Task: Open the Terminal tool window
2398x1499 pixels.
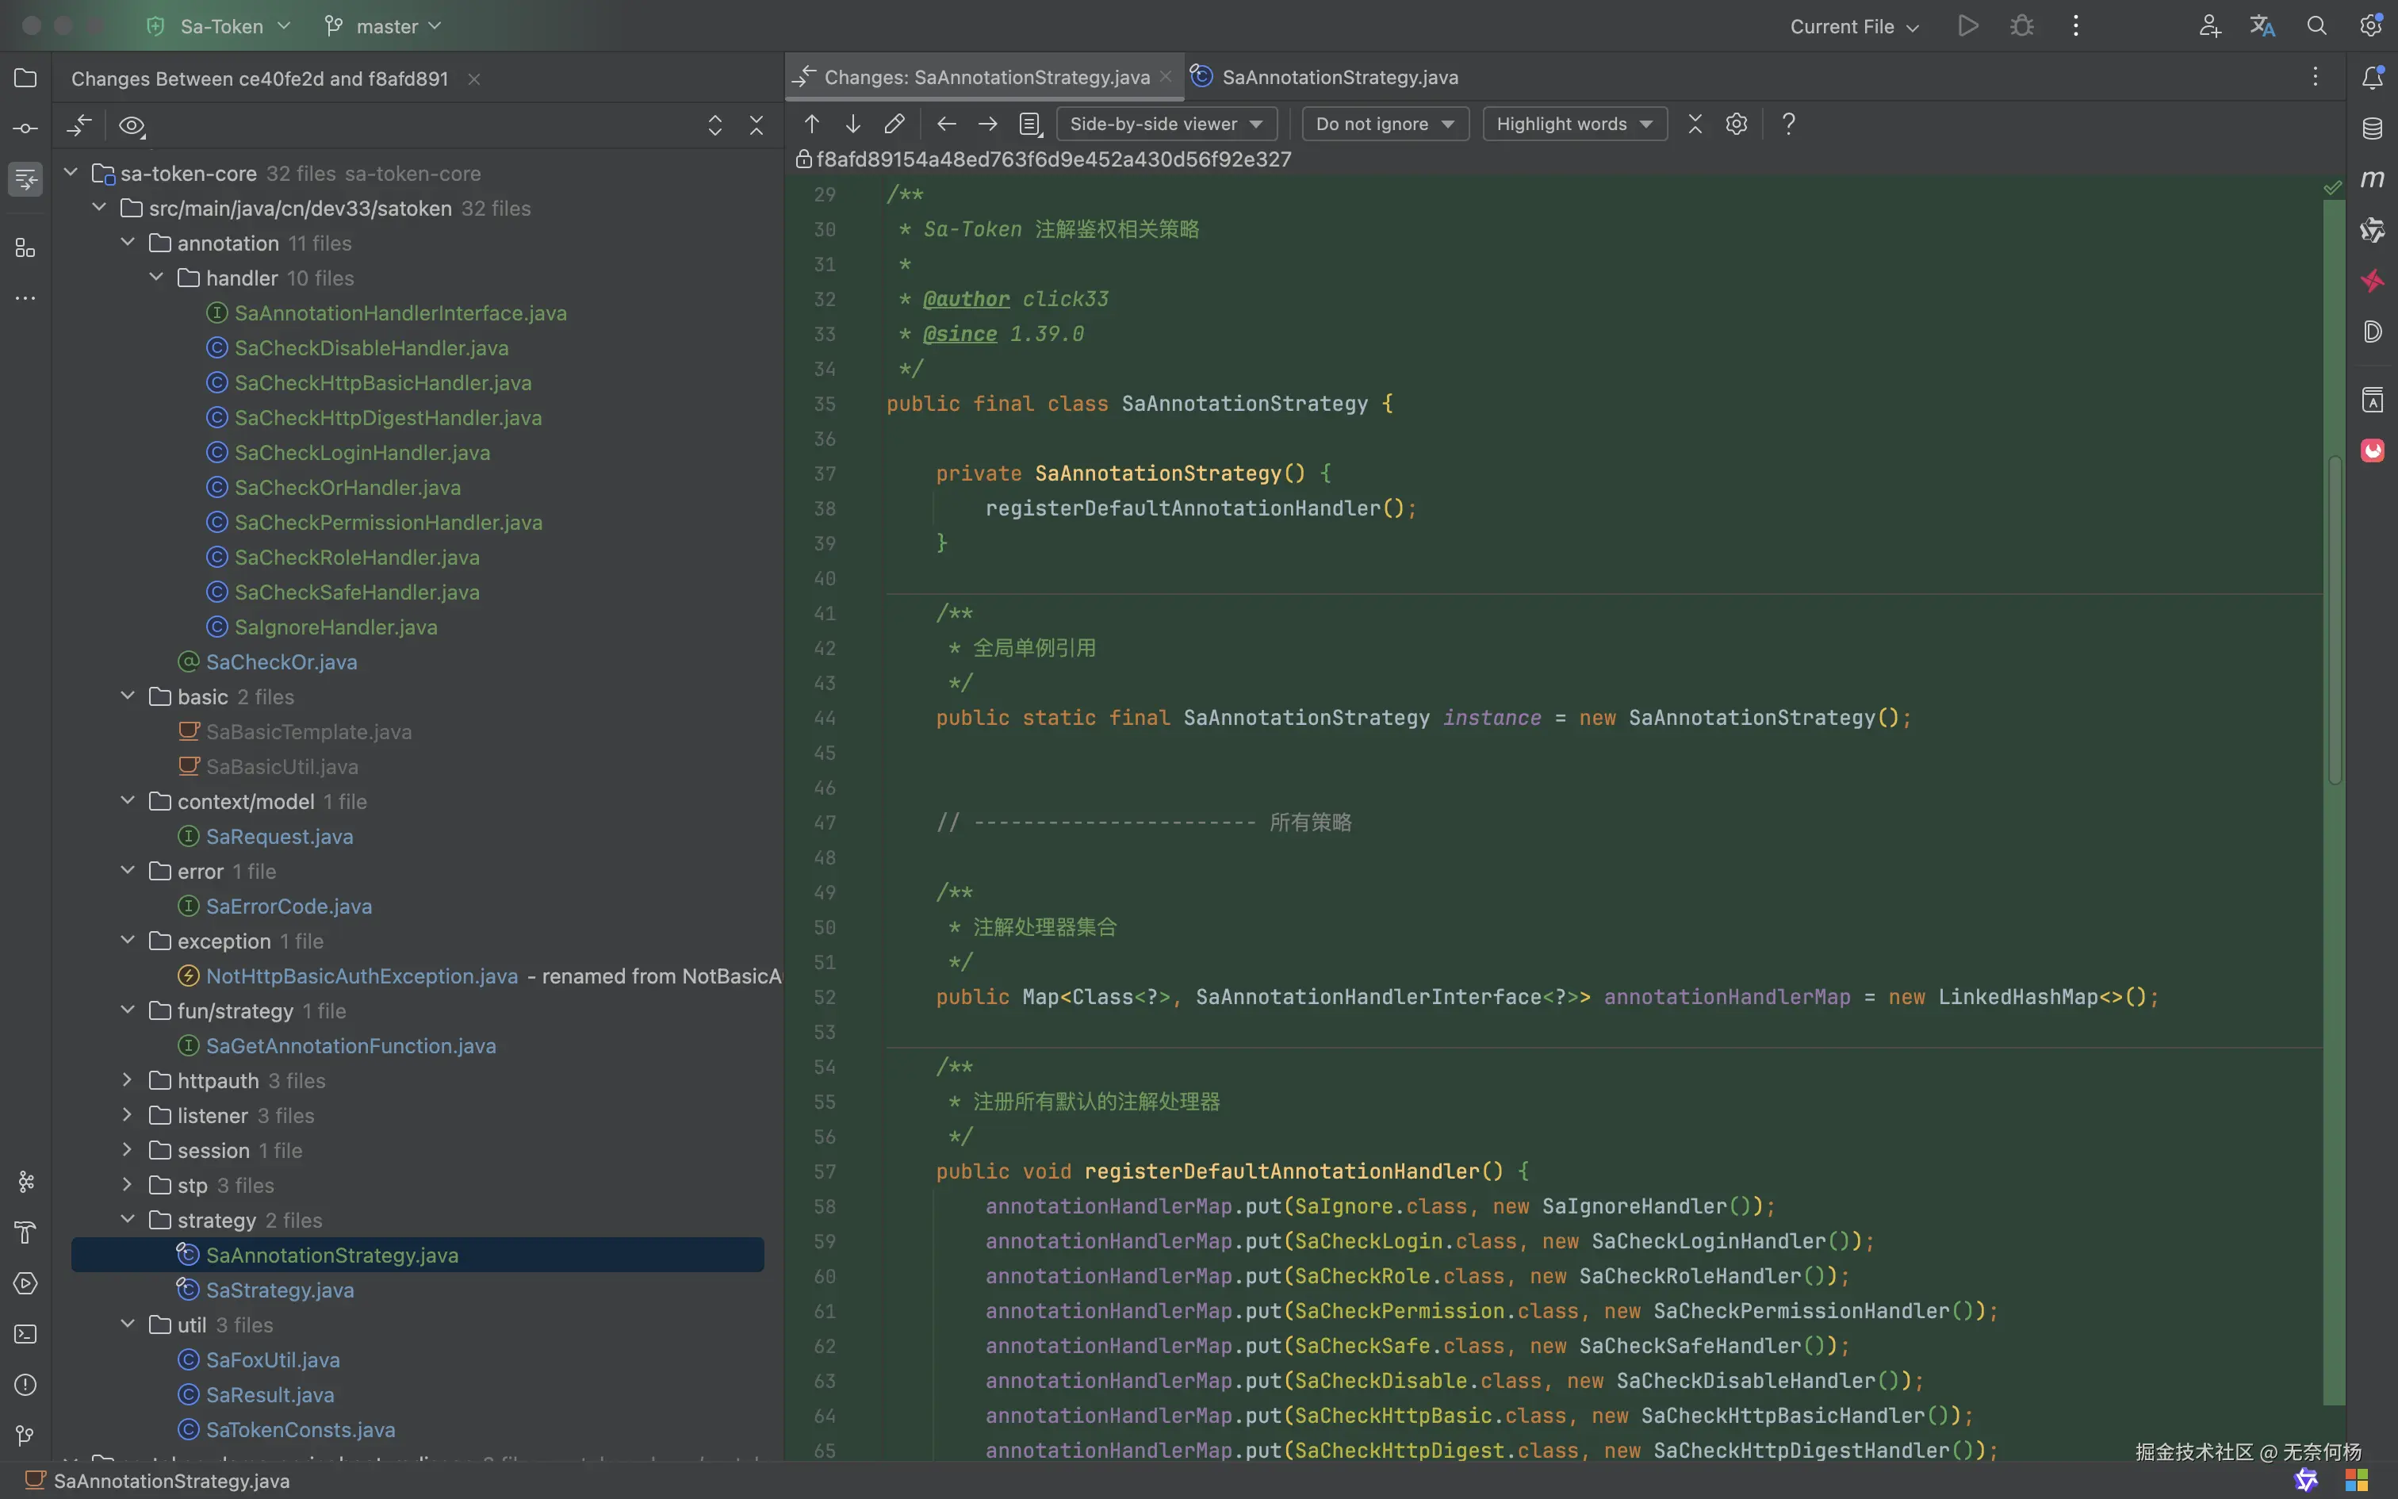Action: click(x=25, y=1334)
